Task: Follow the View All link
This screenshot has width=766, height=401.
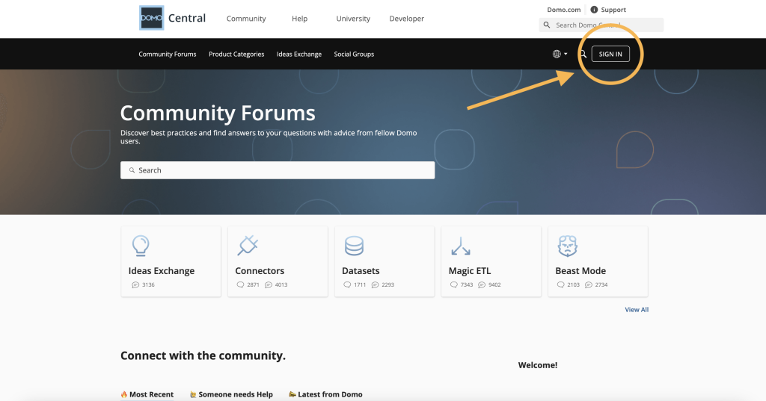Action: coord(637,309)
